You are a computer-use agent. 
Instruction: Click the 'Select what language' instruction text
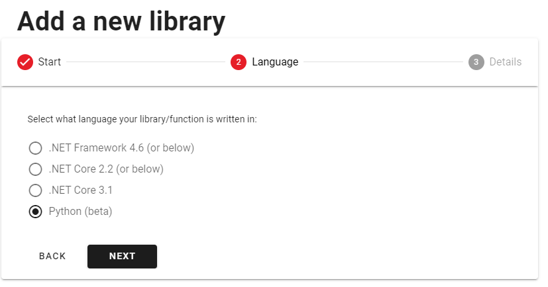point(142,119)
